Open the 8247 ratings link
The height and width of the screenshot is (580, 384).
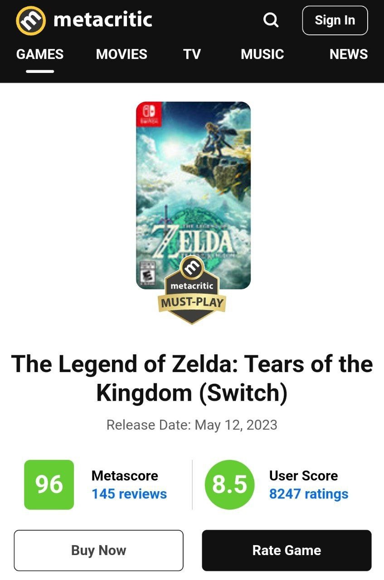click(309, 494)
